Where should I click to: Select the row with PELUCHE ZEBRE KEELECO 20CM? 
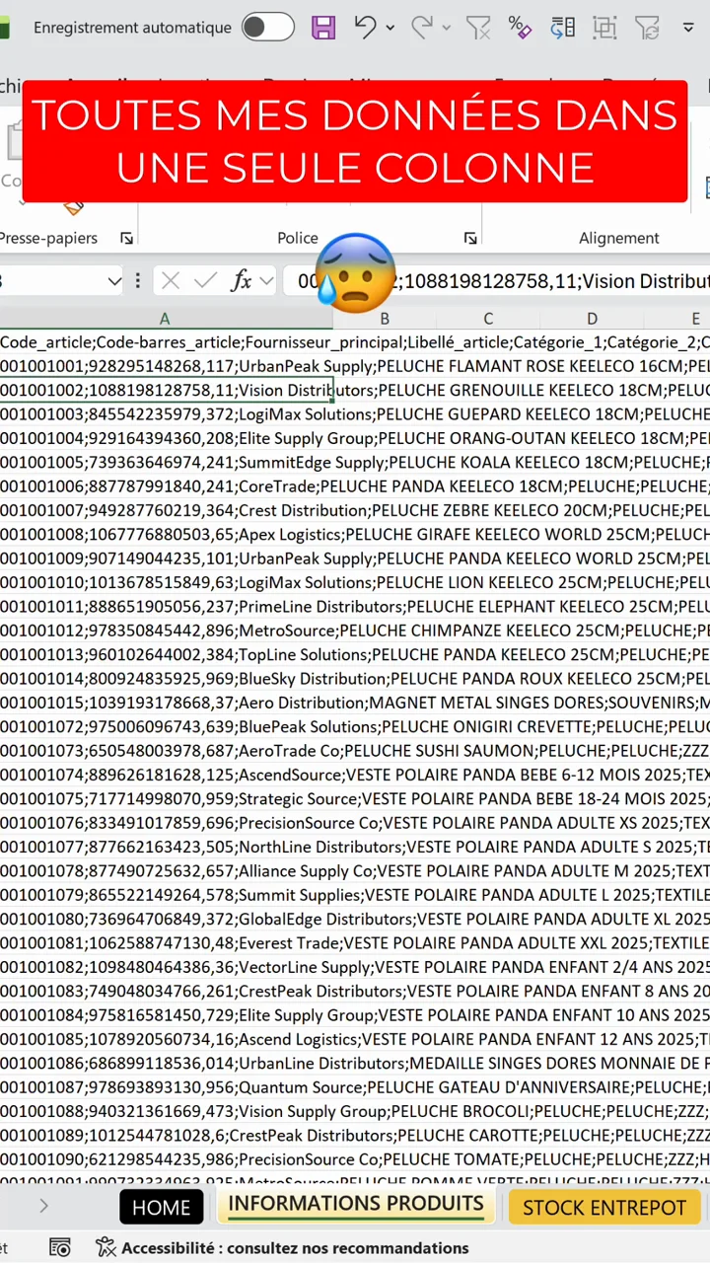coord(355,510)
